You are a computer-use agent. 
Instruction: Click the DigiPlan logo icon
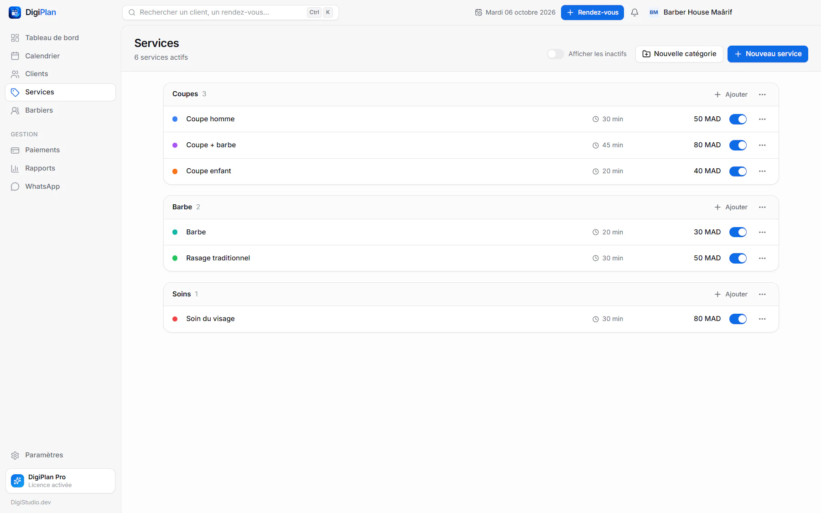pyautogui.click(x=15, y=12)
